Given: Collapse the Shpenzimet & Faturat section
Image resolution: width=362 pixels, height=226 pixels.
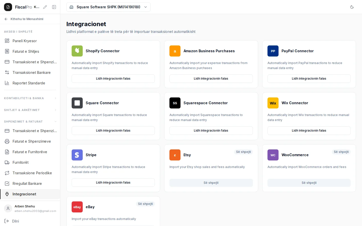Looking at the screenshot, I should click(x=30, y=122).
